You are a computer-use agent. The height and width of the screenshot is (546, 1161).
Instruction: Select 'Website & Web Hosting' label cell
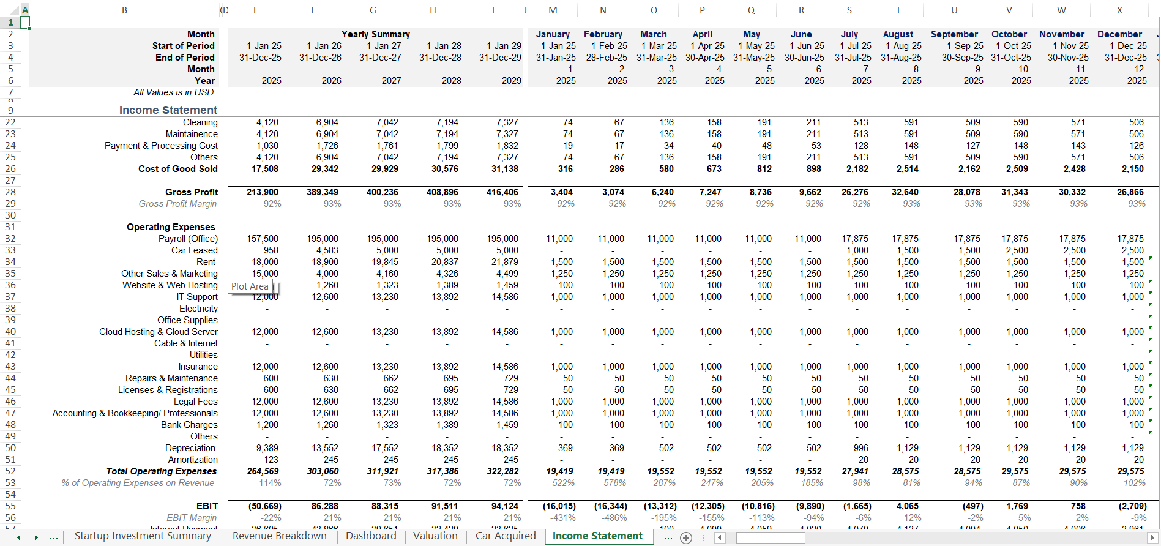tap(170, 285)
